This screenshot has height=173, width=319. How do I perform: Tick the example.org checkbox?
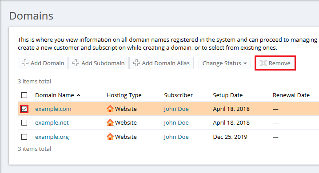click(24, 137)
